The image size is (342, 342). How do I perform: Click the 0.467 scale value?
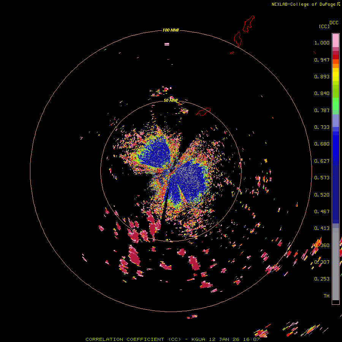pos(322,212)
